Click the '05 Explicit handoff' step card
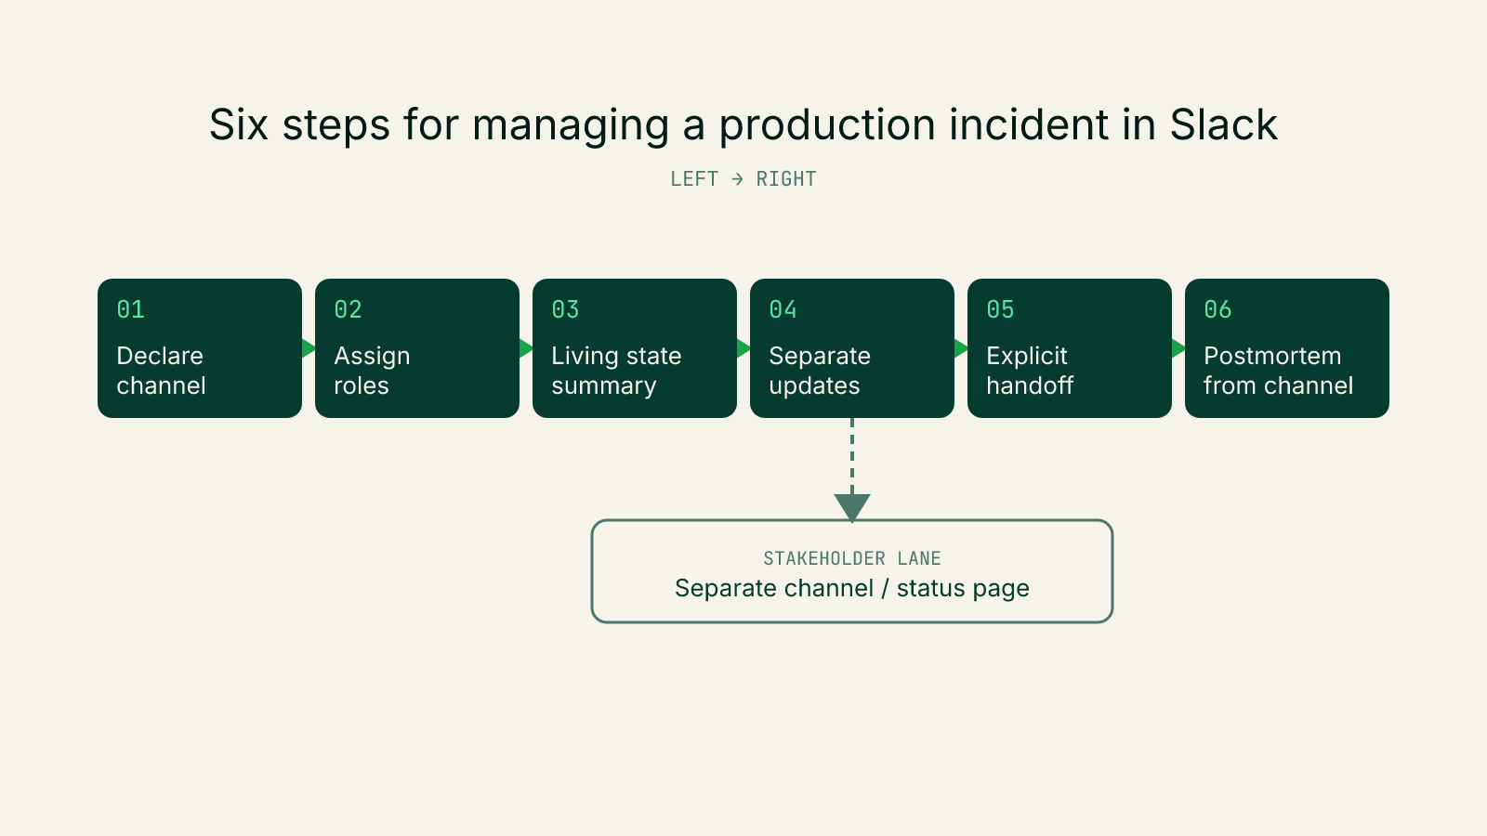 [x=1070, y=348]
